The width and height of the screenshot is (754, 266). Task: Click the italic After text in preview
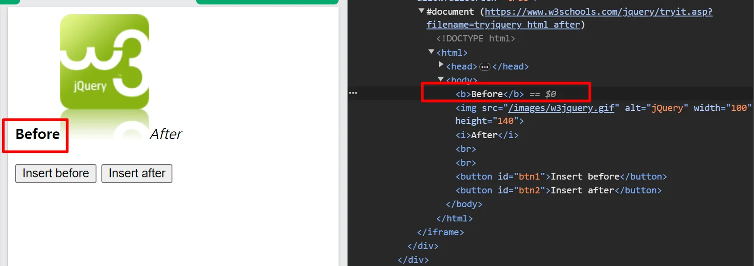pyautogui.click(x=166, y=134)
